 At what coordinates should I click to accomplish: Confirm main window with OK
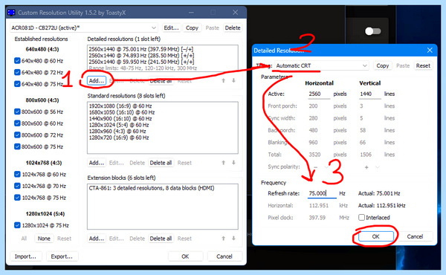click(x=185, y=256)
